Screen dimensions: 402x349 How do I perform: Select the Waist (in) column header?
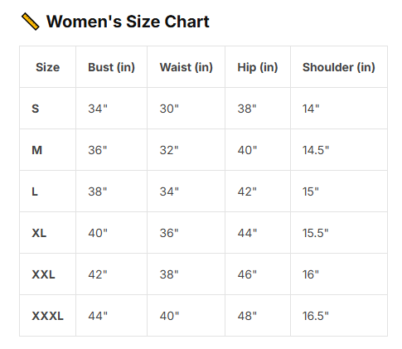(x=186, y=67)
